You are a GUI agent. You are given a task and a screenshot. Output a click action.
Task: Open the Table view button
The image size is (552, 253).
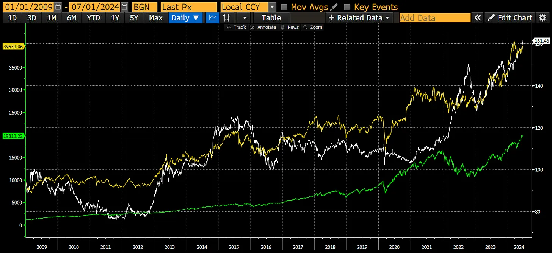[271, 17]
